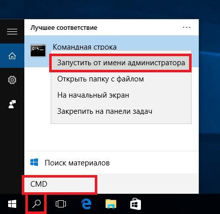
Task: Select the Командная строка search result
Action: point(85,47)
